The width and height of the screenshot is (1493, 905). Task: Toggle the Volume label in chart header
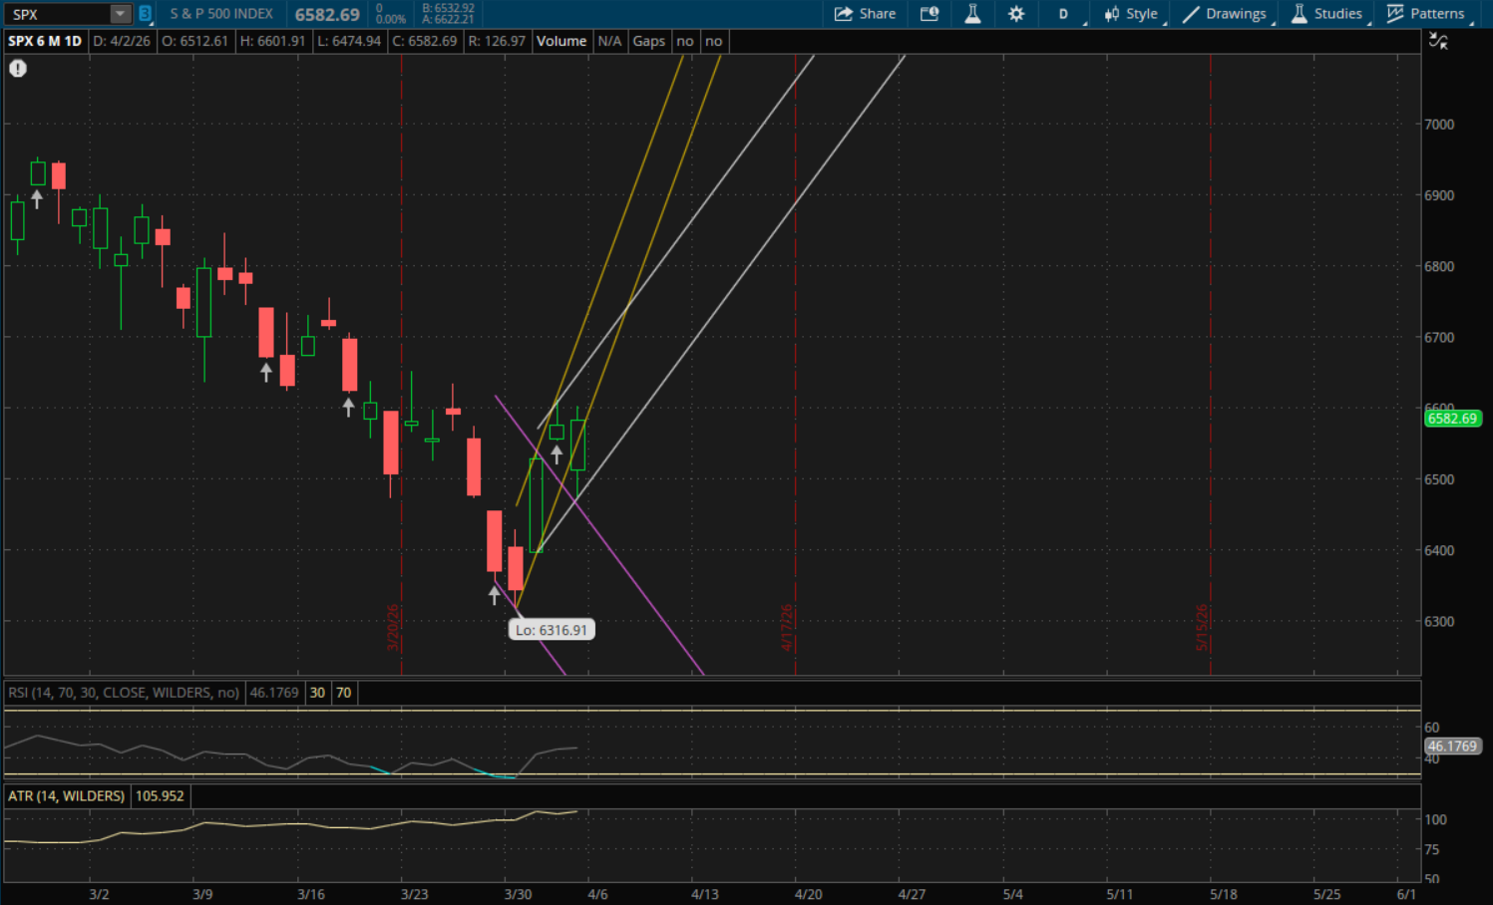tap(561, 41)
